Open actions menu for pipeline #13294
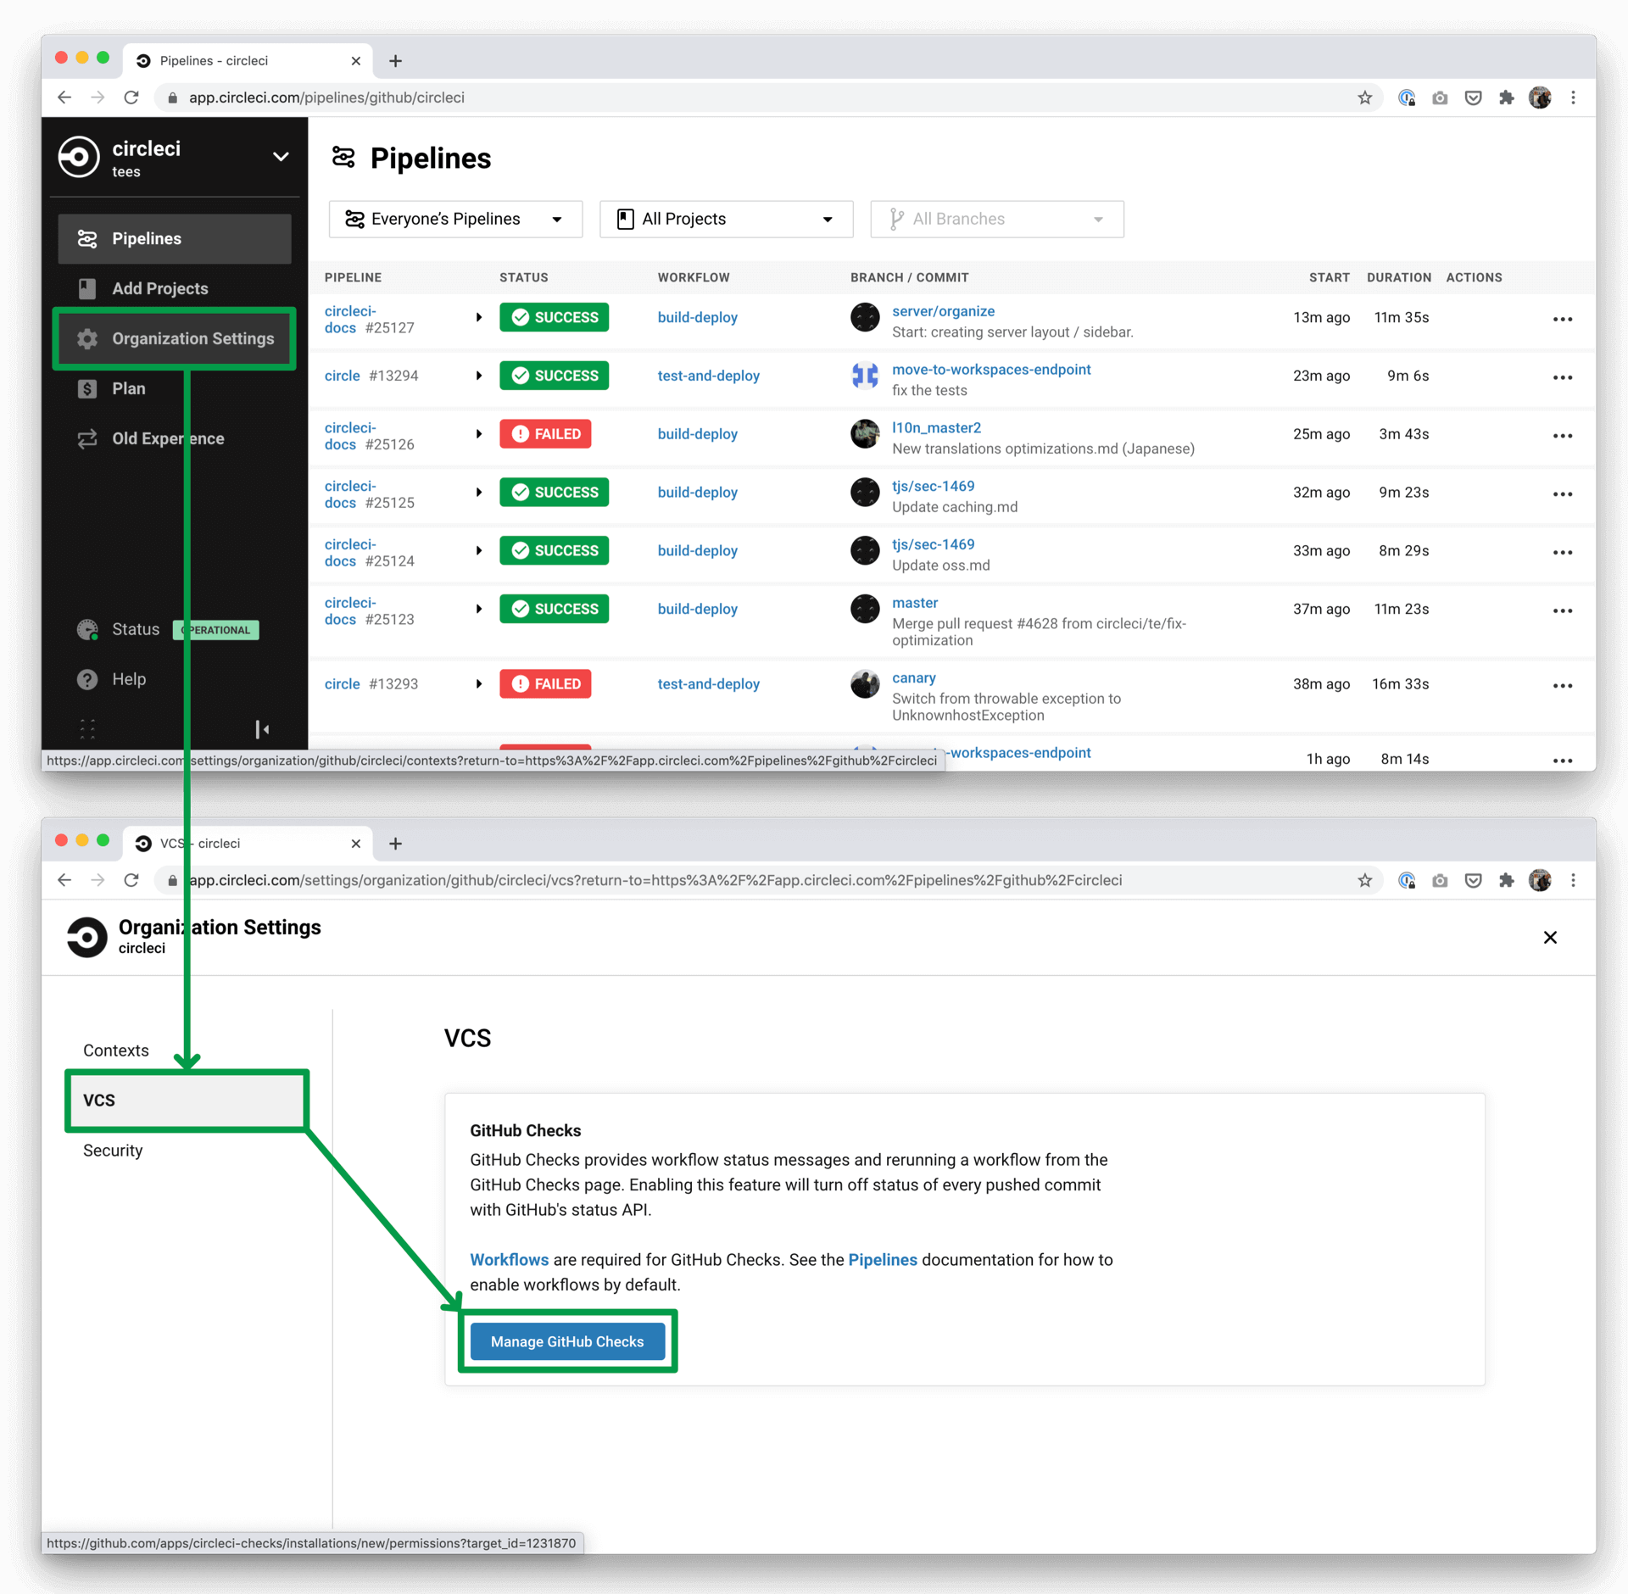The height and width of the screenshot is (1594, 1628). (x=1562, y=377)
